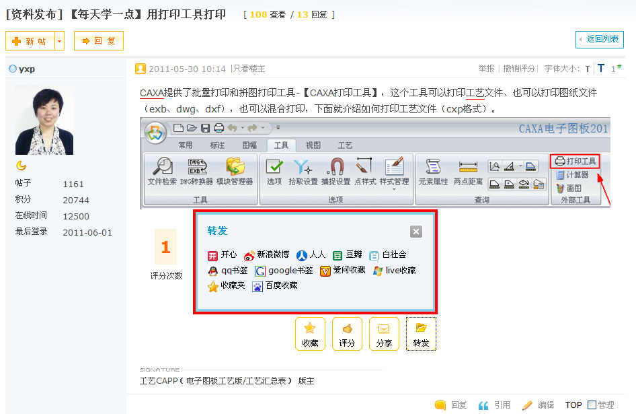
Task: Click the 转发 forward button
Action: [x=421, y=334]
